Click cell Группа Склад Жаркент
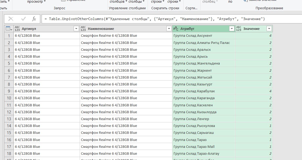The width and height of the screenshot is (302, 160). (x=204, y=70)
